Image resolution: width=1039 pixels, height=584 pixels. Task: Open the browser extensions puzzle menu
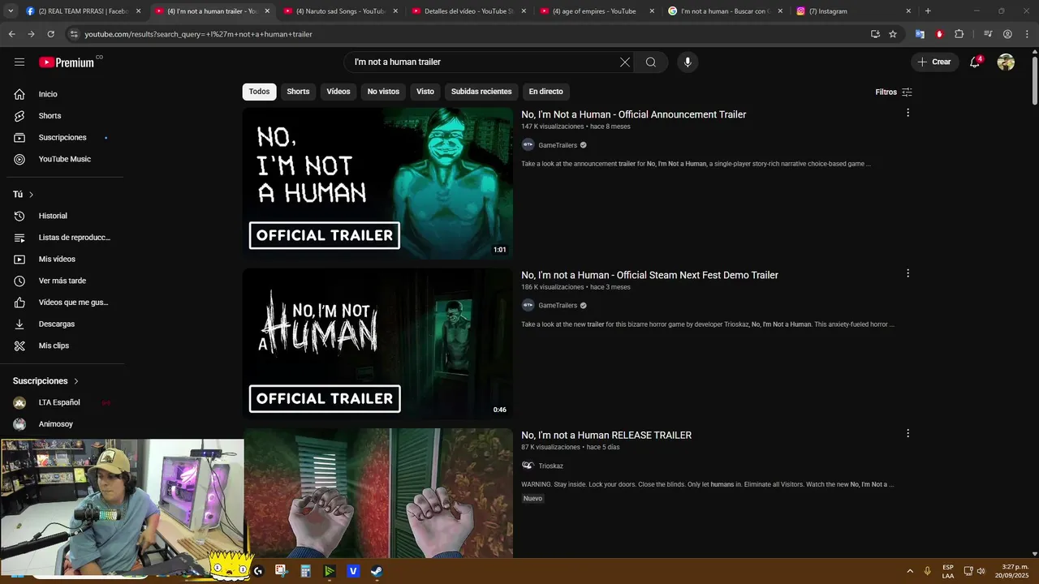pyautogui.click(x=959, y=34)
